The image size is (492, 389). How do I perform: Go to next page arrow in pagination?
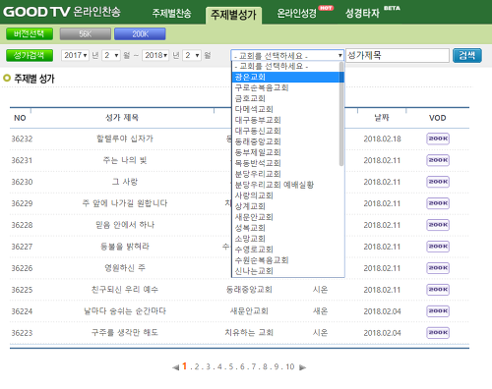(302, 367)
